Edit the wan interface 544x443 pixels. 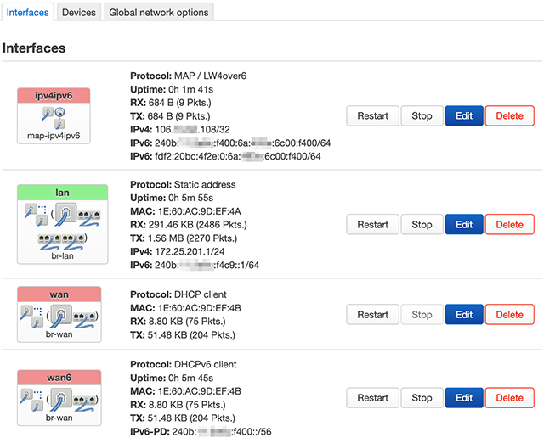pyautogui.click(x=463, y=315)
